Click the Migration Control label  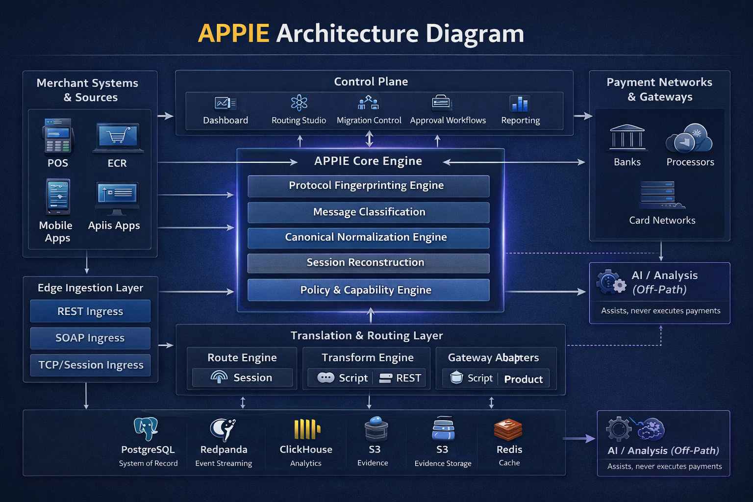tap(369, 121)
